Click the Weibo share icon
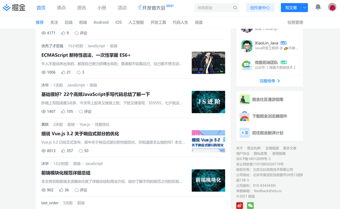340x209 pixels. (239, 205)
